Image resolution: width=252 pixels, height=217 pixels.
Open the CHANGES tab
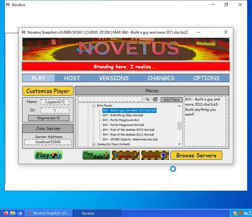161,78
